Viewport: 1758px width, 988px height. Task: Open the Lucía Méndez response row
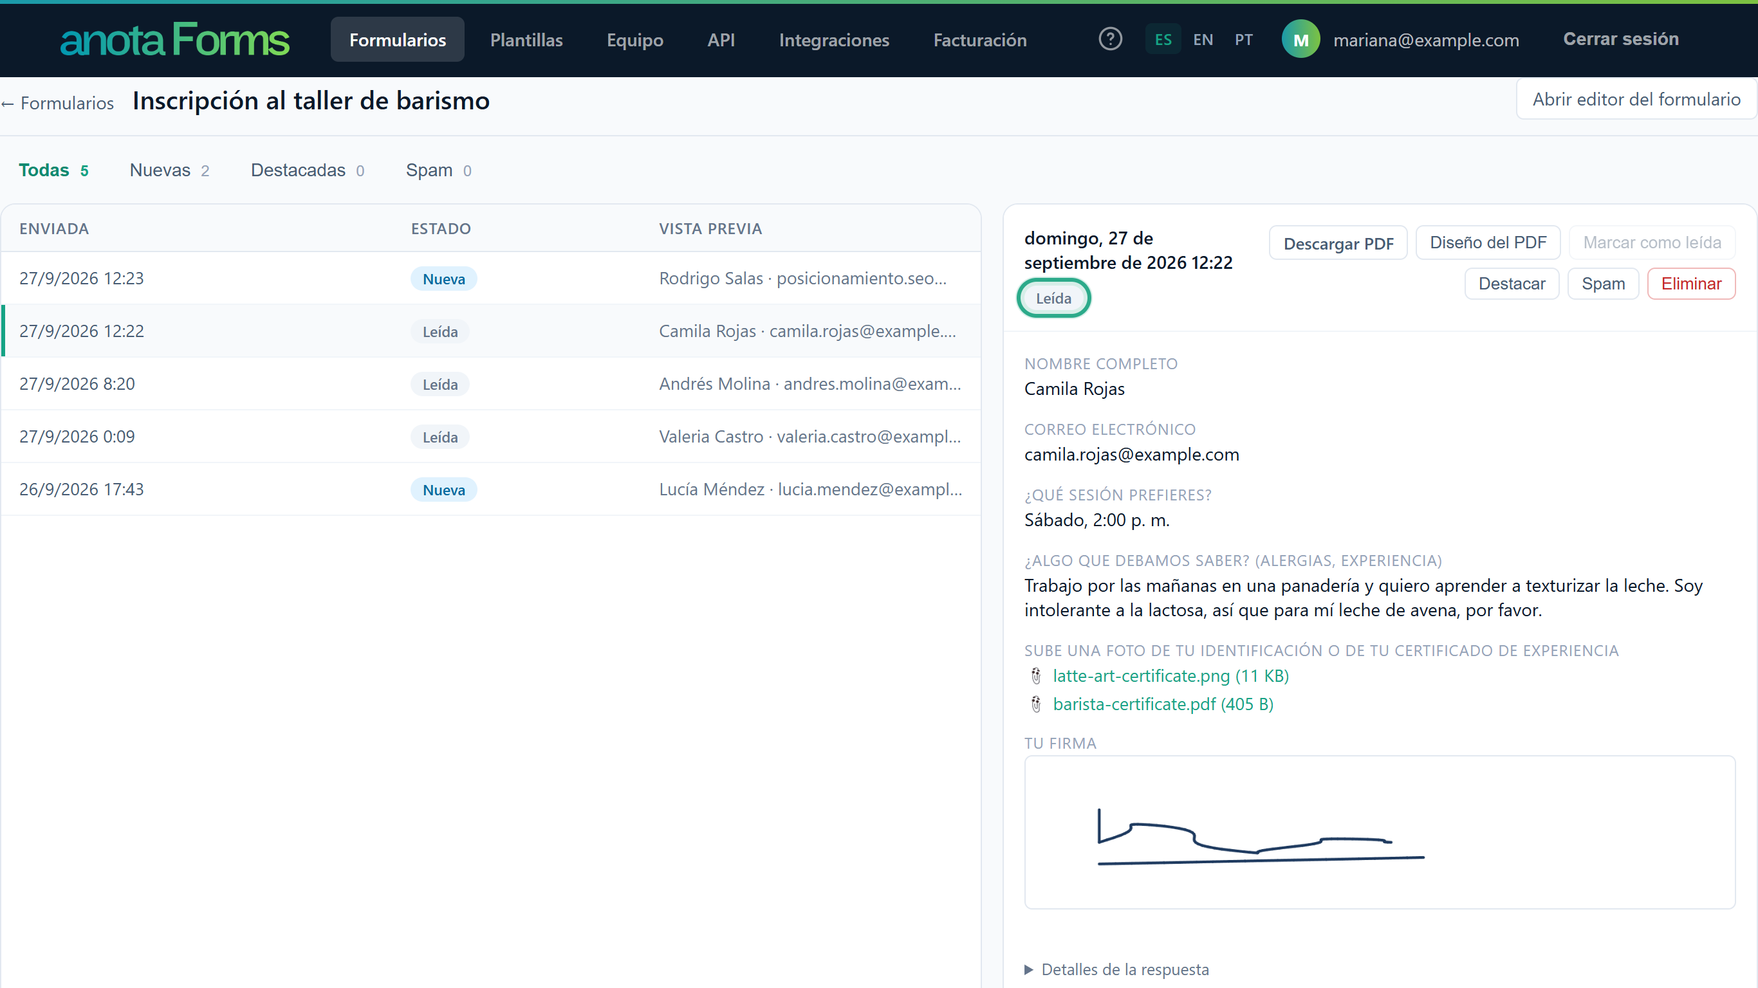coord(491,489)
